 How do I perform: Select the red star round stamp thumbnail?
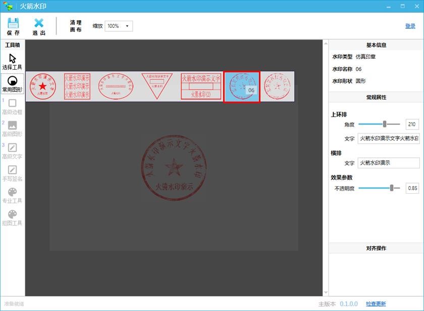pos(43,86)
